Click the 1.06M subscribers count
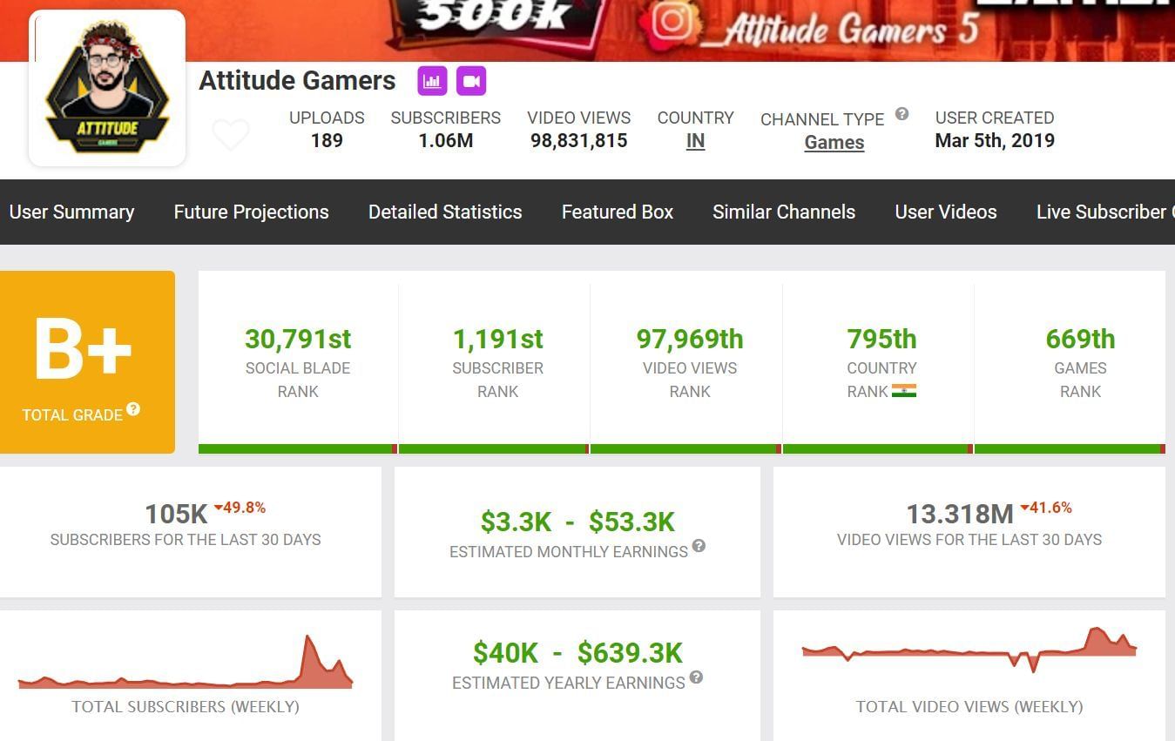 coord(446,140)
